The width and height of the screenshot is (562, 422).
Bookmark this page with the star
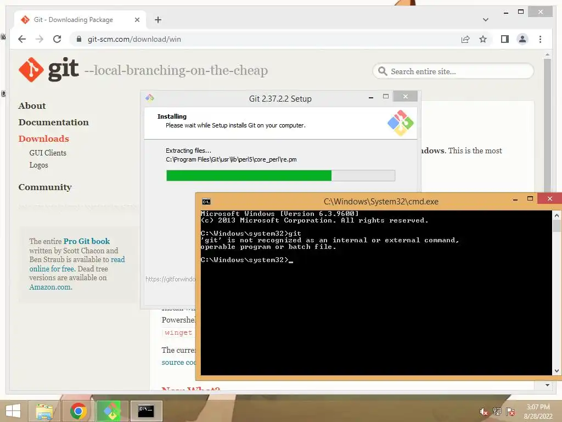483,39
